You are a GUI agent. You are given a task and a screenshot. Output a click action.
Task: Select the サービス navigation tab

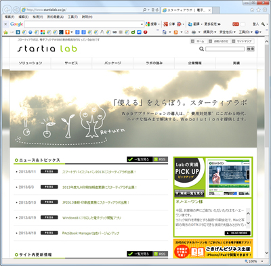(x=72, y=63)
